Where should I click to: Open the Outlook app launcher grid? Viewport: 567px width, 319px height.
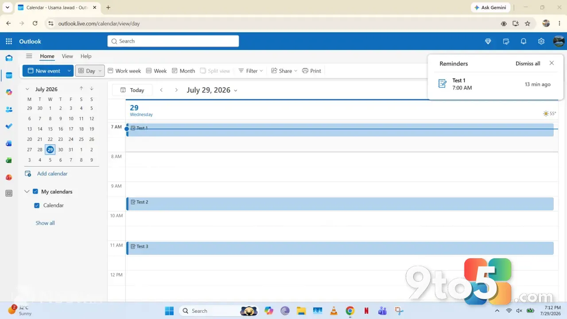pos(9,41)
